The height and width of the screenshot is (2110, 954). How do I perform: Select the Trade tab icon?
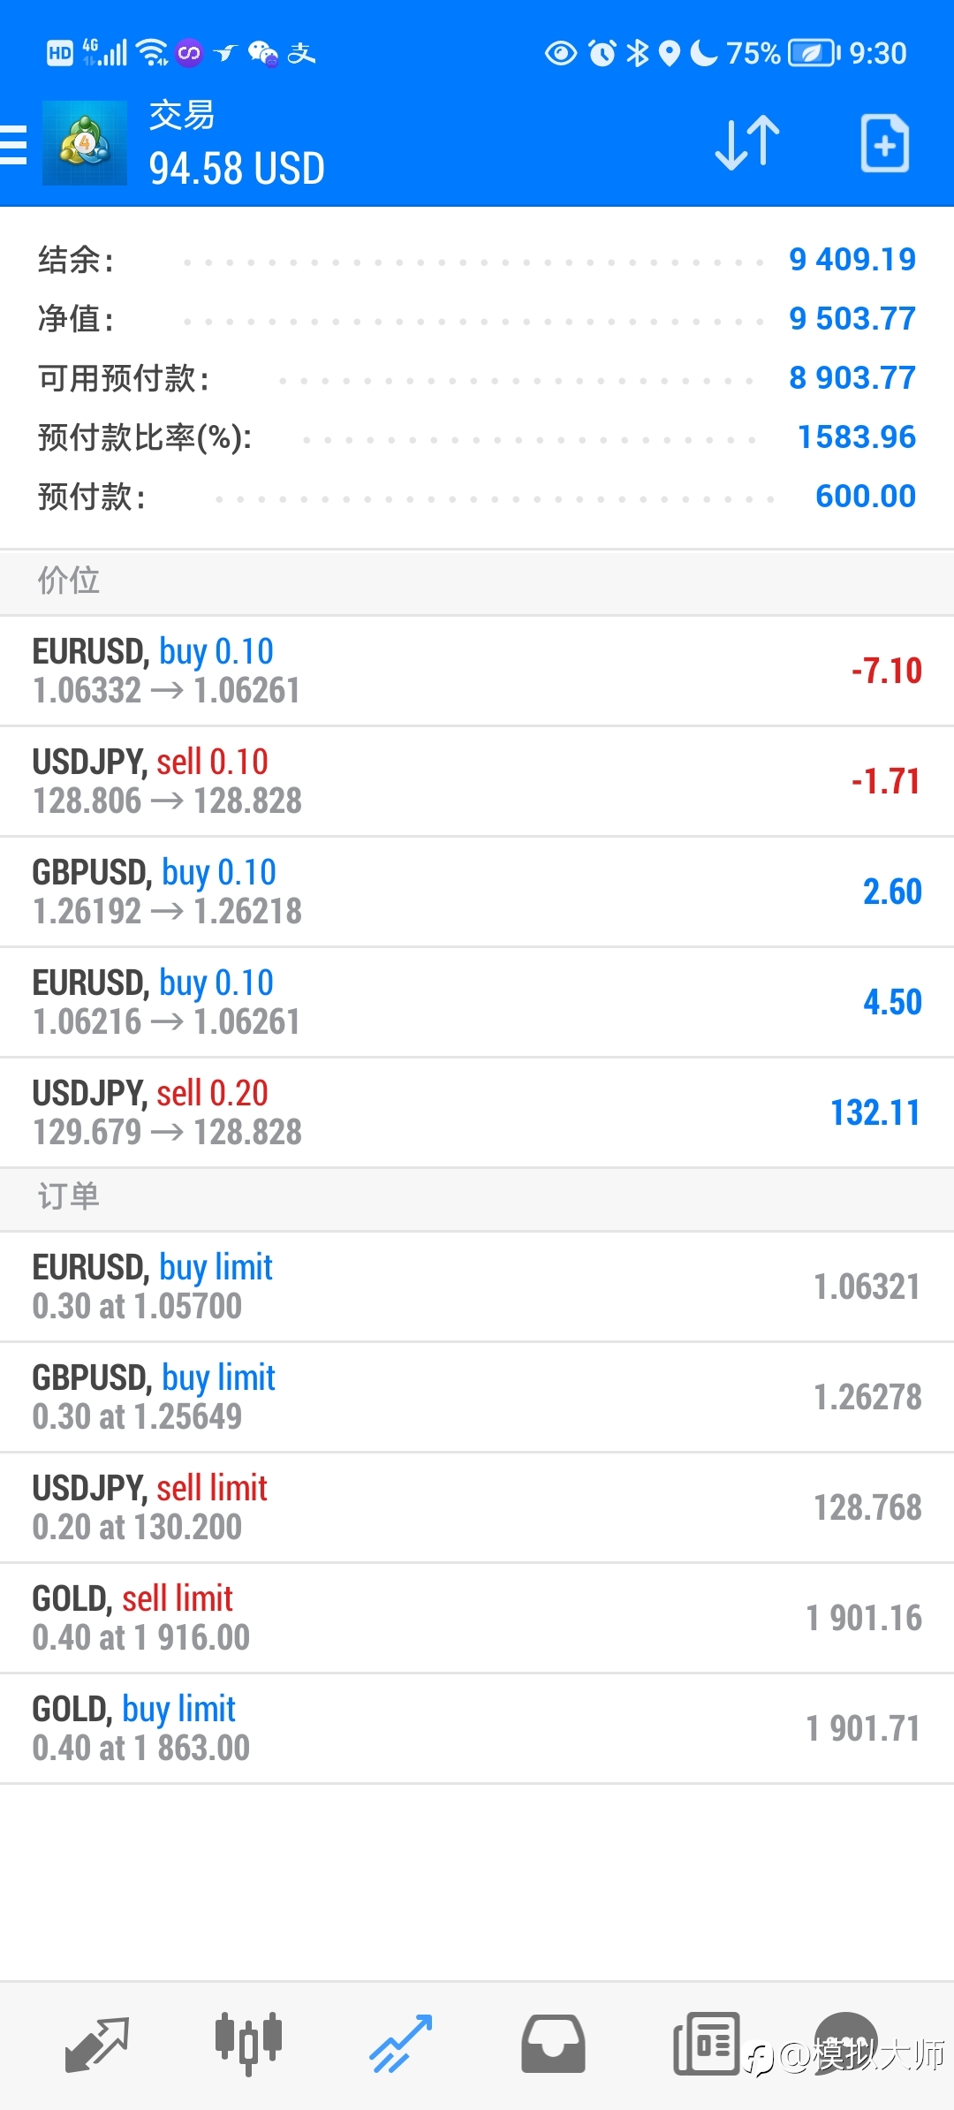click(401, 2044)
